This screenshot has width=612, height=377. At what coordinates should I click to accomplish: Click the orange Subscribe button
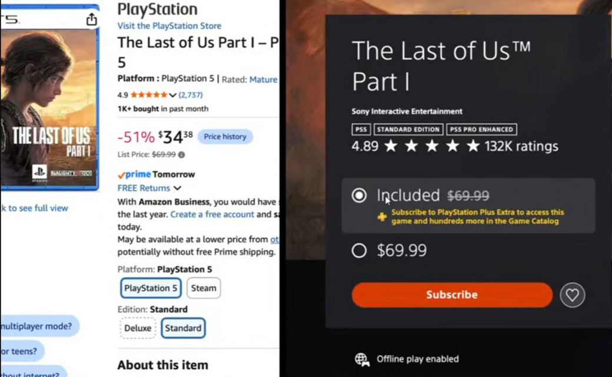pyautogui.click(x=452, y=295)
